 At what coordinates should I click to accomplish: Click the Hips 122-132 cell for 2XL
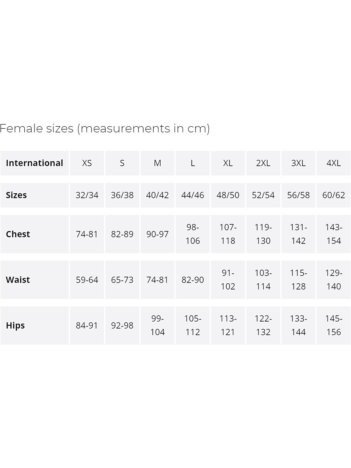pyautogui.click(x=263, y=325)
